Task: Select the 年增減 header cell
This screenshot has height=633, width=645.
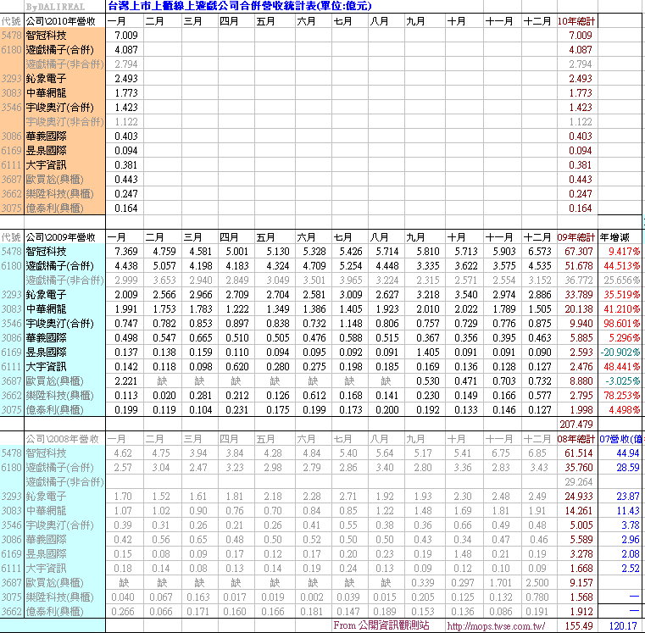Action: click(614, 237)
